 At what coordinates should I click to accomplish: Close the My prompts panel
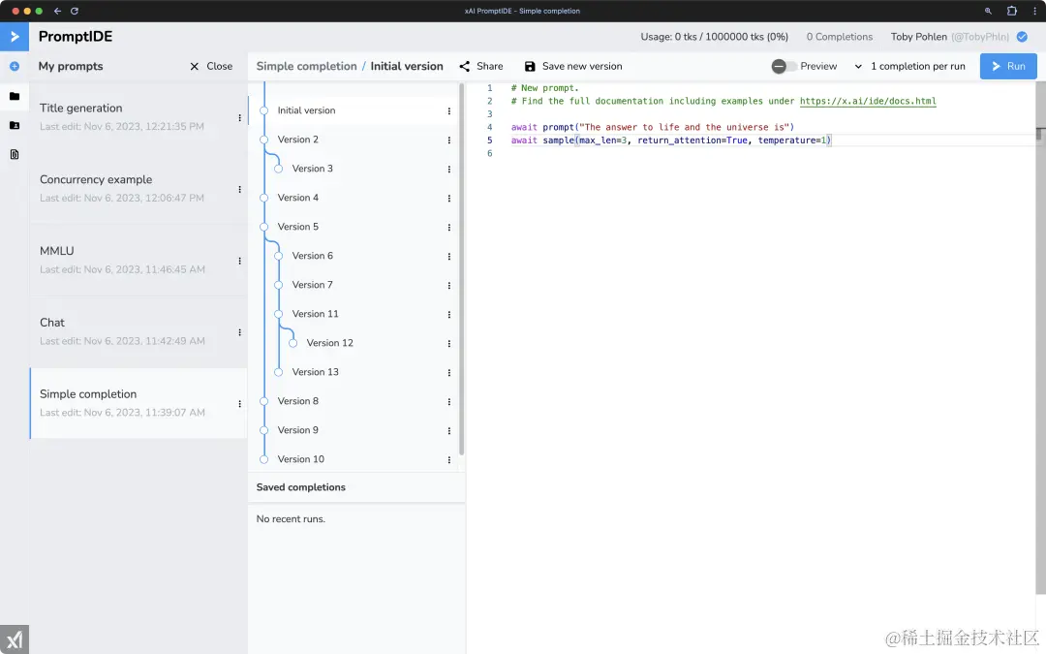(211, 66)
